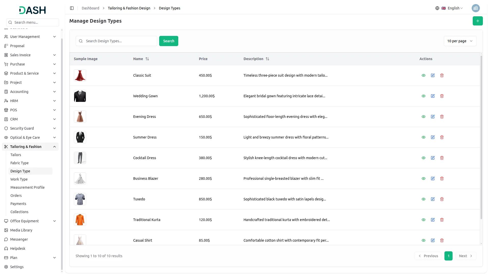Click the Next pagination button
Image resolution: width=489 pixels, height=275 pixels.
(466, 256)
